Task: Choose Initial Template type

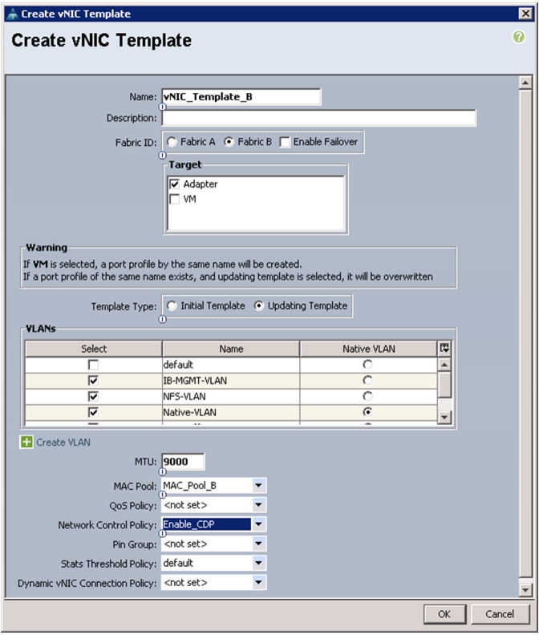Action: coord(172,305)
